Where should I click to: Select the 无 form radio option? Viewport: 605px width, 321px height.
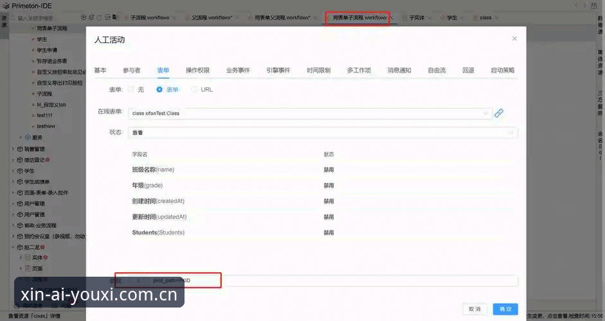pyautogui.click(x=136, y=89)
